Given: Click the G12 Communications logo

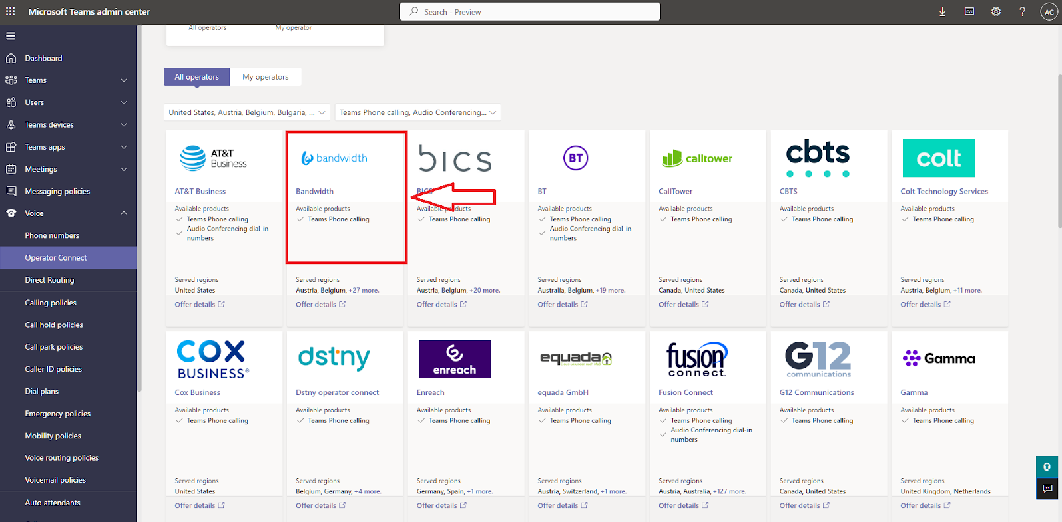Looking at the screenshot, I should (x=818, y=360).
